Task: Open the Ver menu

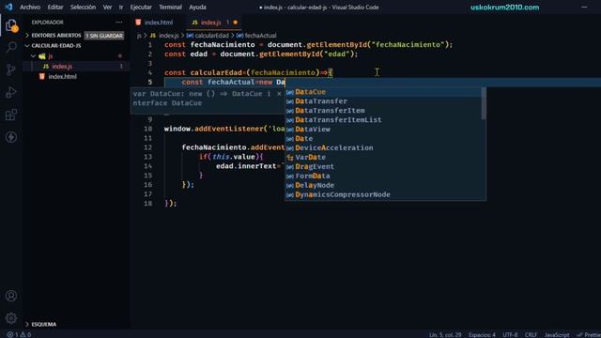Action: point(107,7)
